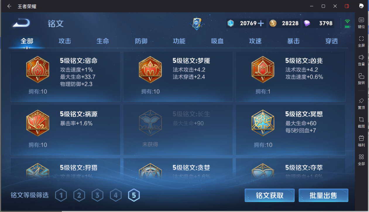
Task: Expand 全部 tools in the right sidebar
Action: (361, 160)
